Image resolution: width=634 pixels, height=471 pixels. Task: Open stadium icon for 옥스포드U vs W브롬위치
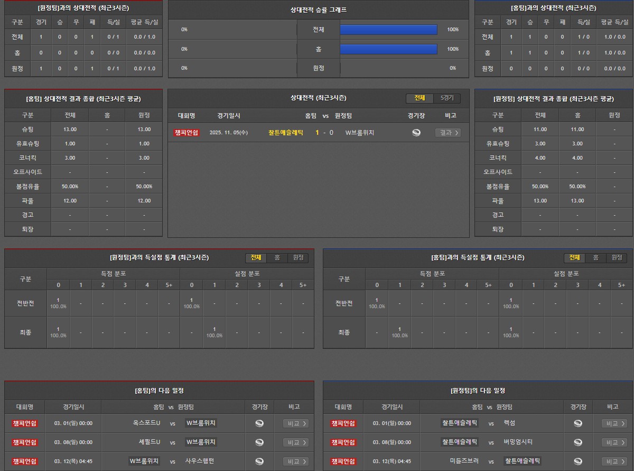pyautogui.click(x=259, y=423)
